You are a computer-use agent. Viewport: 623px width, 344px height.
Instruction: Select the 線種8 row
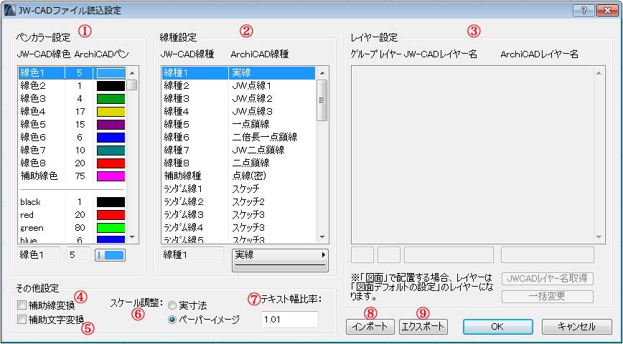[x=238, y=163]
